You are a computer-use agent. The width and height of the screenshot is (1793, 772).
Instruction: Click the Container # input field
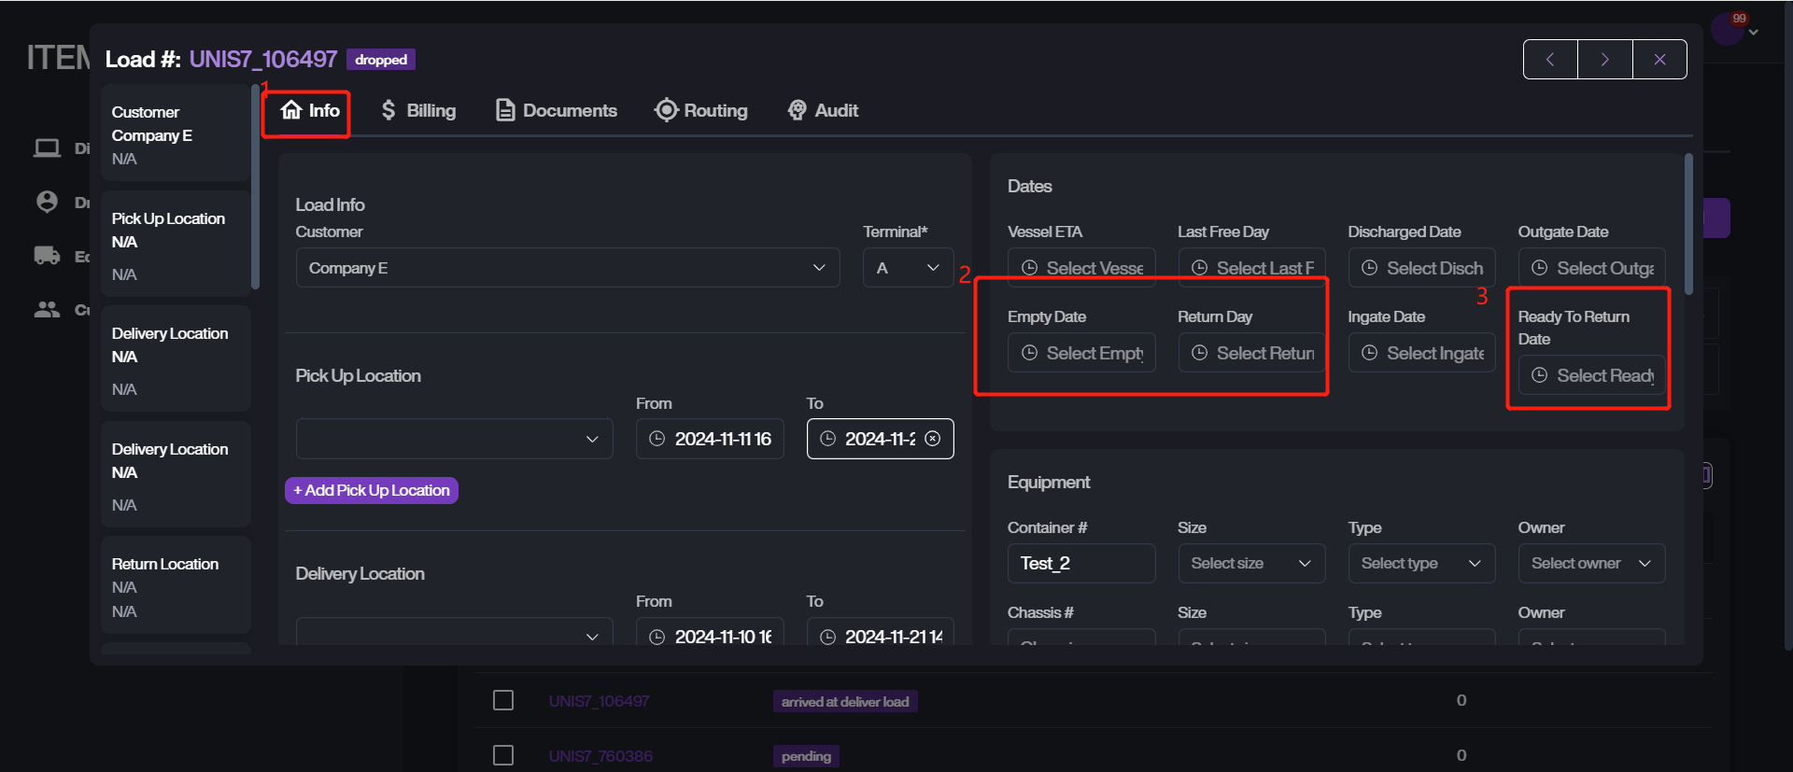1080,563
